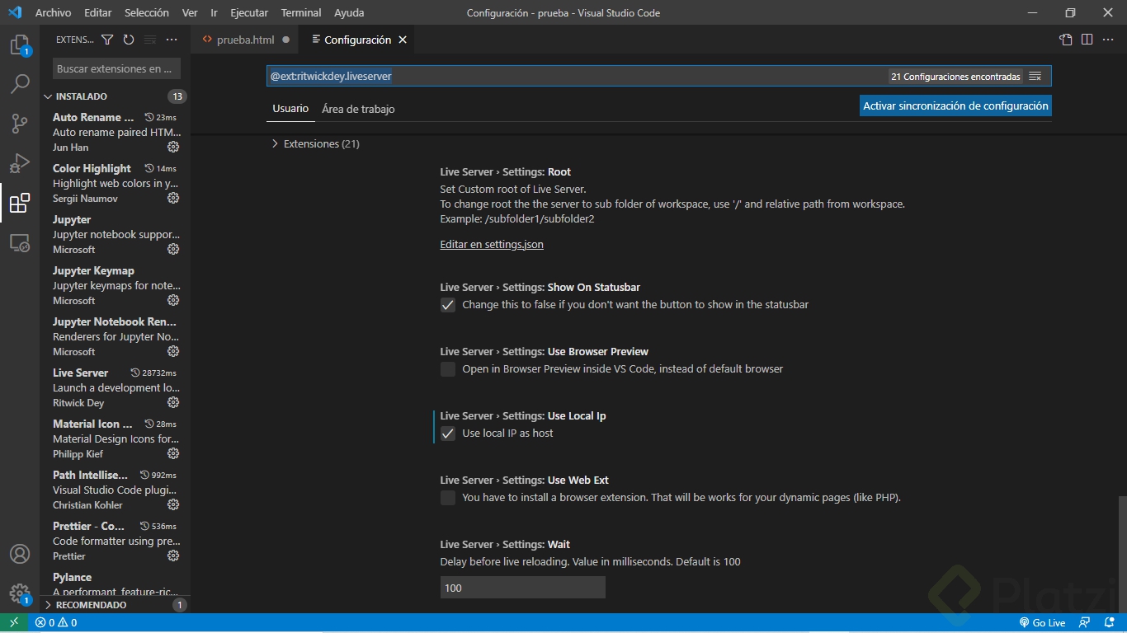Open the Remote Explorer icon

point(20,242)
